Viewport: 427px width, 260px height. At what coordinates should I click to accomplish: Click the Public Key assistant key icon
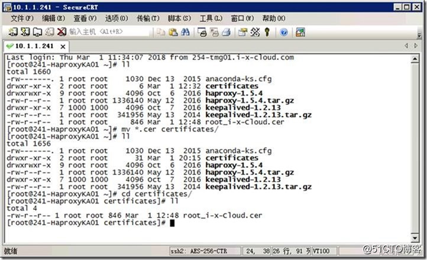267,32
